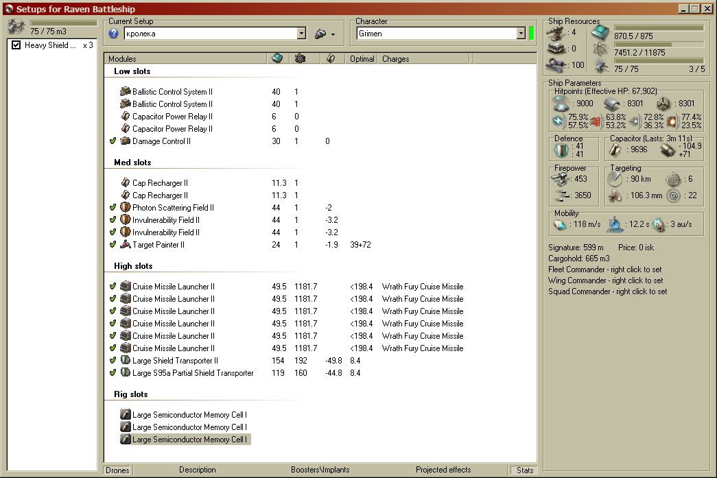Toggle last Cruise Missile Launcher II checkmark
Viewport: 717px width, 478px height.
113,348
